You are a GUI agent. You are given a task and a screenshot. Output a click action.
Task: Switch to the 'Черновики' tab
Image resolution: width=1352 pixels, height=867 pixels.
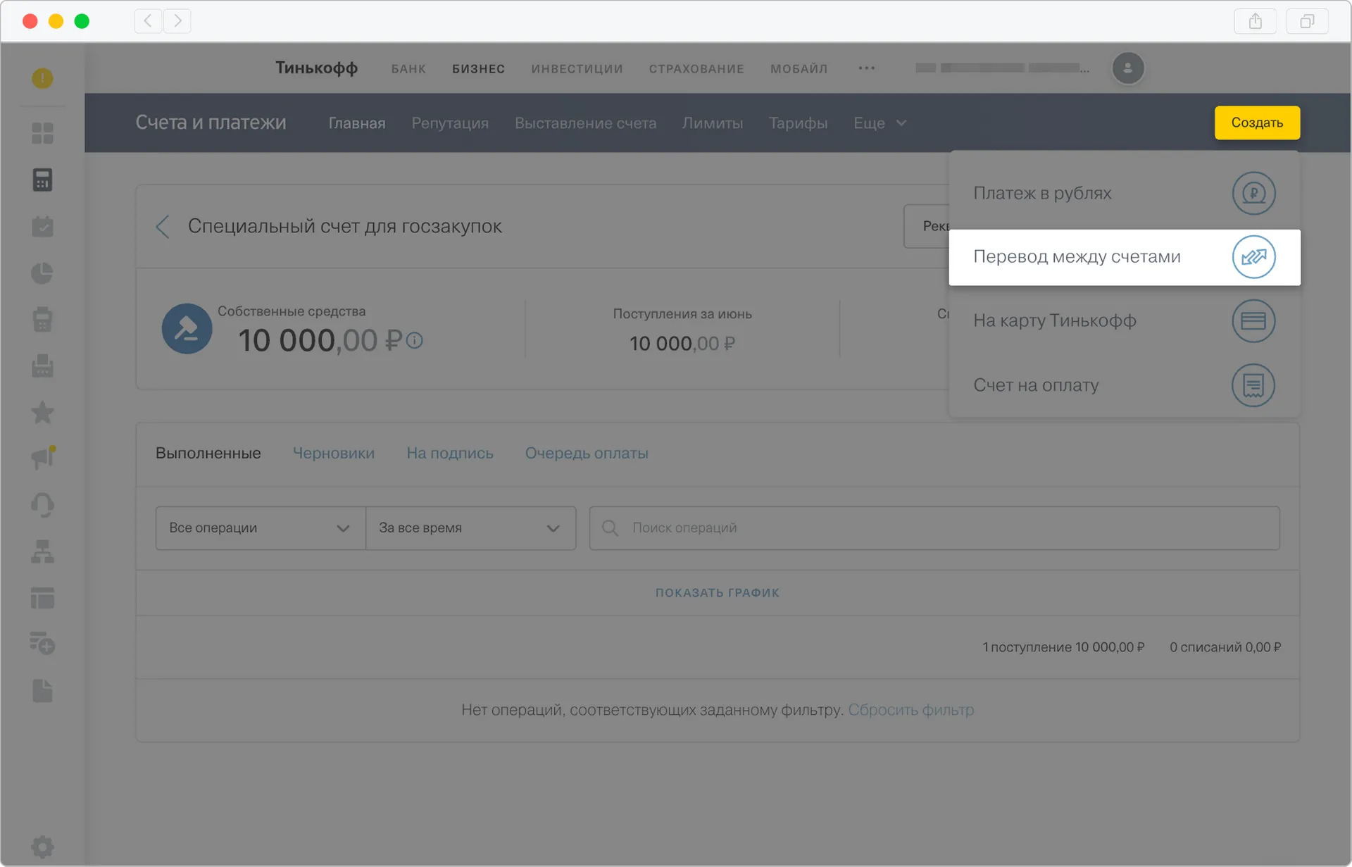333,453
